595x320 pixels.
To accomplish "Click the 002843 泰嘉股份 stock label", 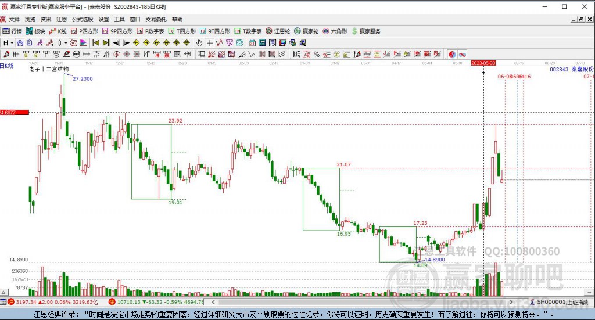I will (x=572, y=69).
